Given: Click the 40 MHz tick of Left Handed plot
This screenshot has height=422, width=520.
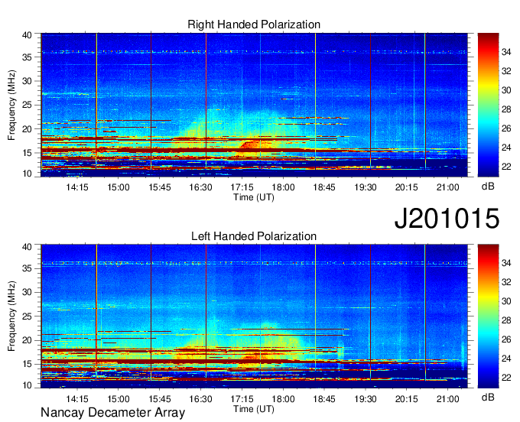Looking at the screenshot, I should click(27, 247).
